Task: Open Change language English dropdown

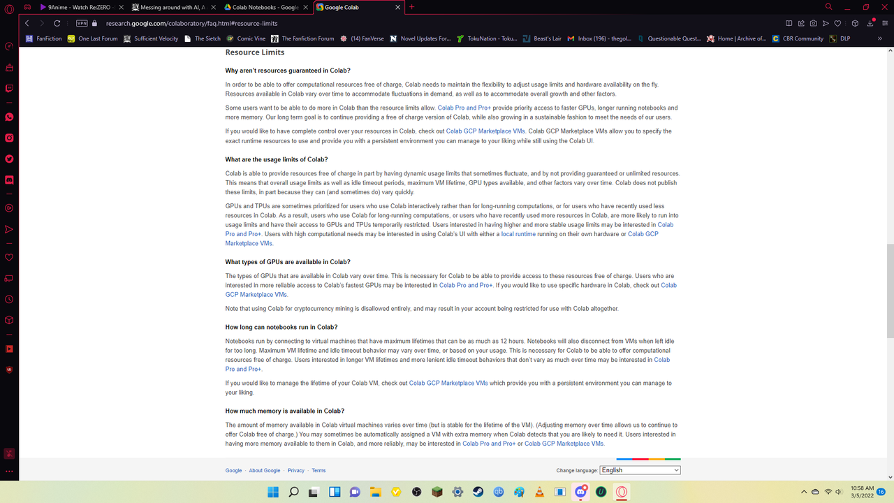Action: click(640, 470)
